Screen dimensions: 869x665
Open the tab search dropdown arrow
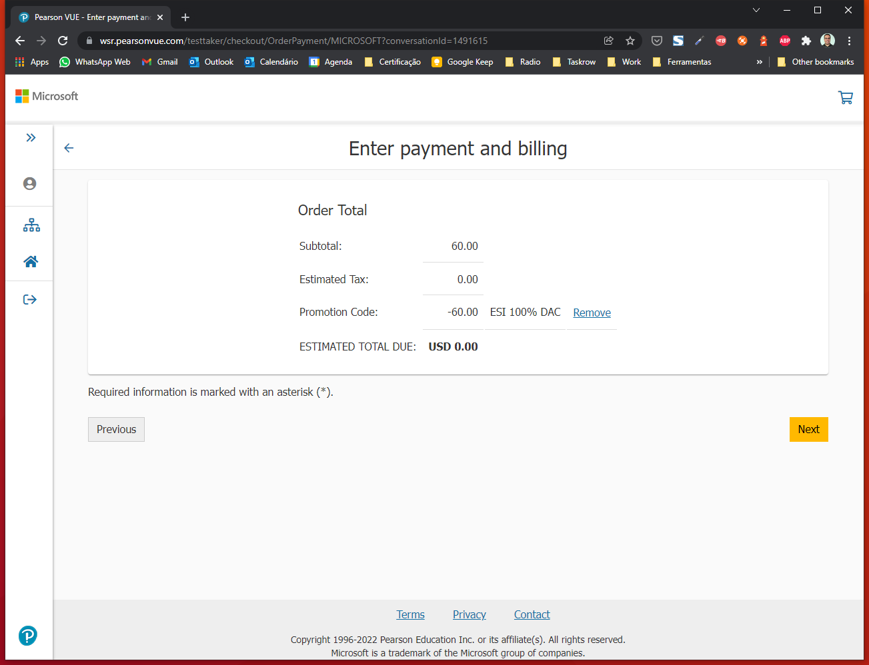(x=756, y=10)
